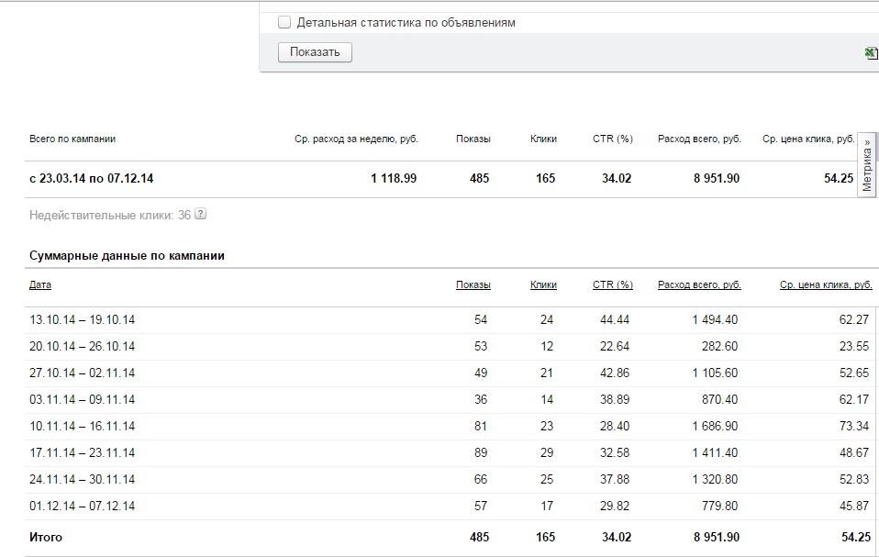879x557 pixels.
Task: Click the Ср. расход за неделю column label
Action: pos(357,139)
